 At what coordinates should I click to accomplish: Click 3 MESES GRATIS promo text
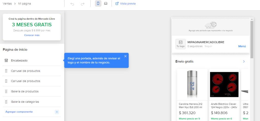tap(32, 25)
